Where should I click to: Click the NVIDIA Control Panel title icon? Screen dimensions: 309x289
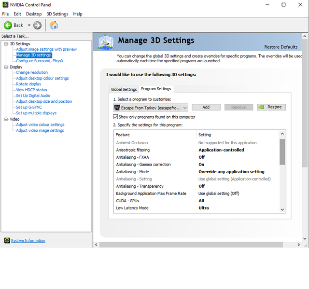coord(5,5)
